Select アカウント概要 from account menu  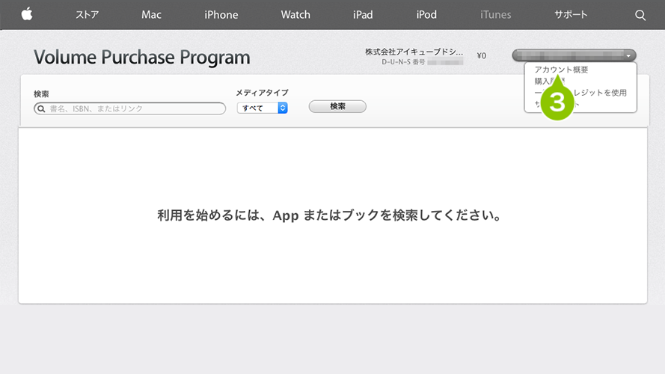pyautogui.click(x=561, y=70)
